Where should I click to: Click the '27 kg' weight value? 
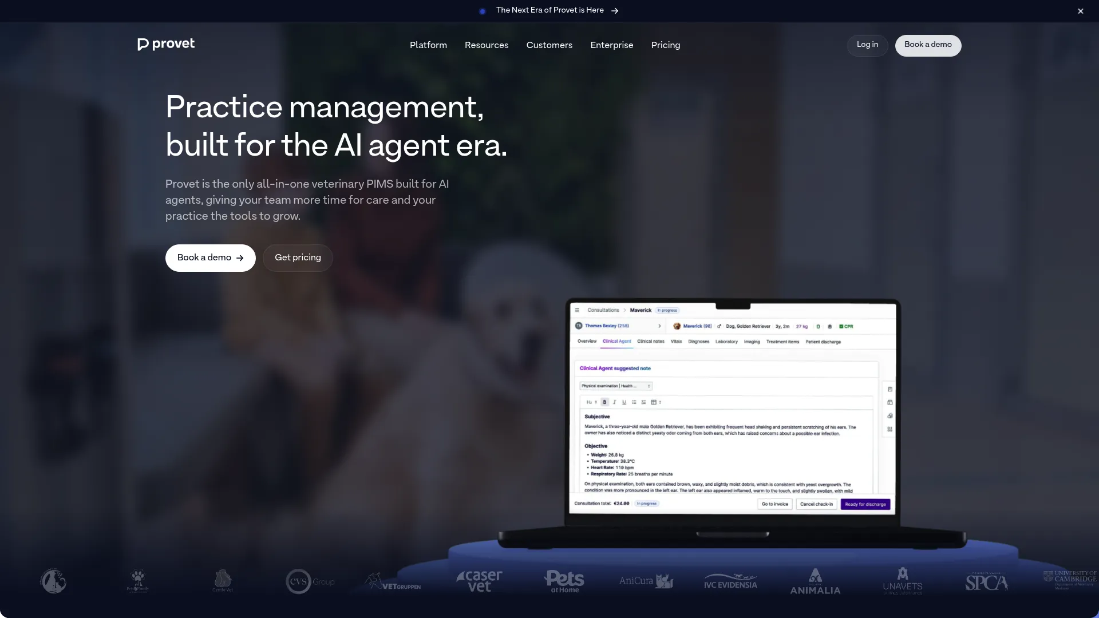point(801,326)
